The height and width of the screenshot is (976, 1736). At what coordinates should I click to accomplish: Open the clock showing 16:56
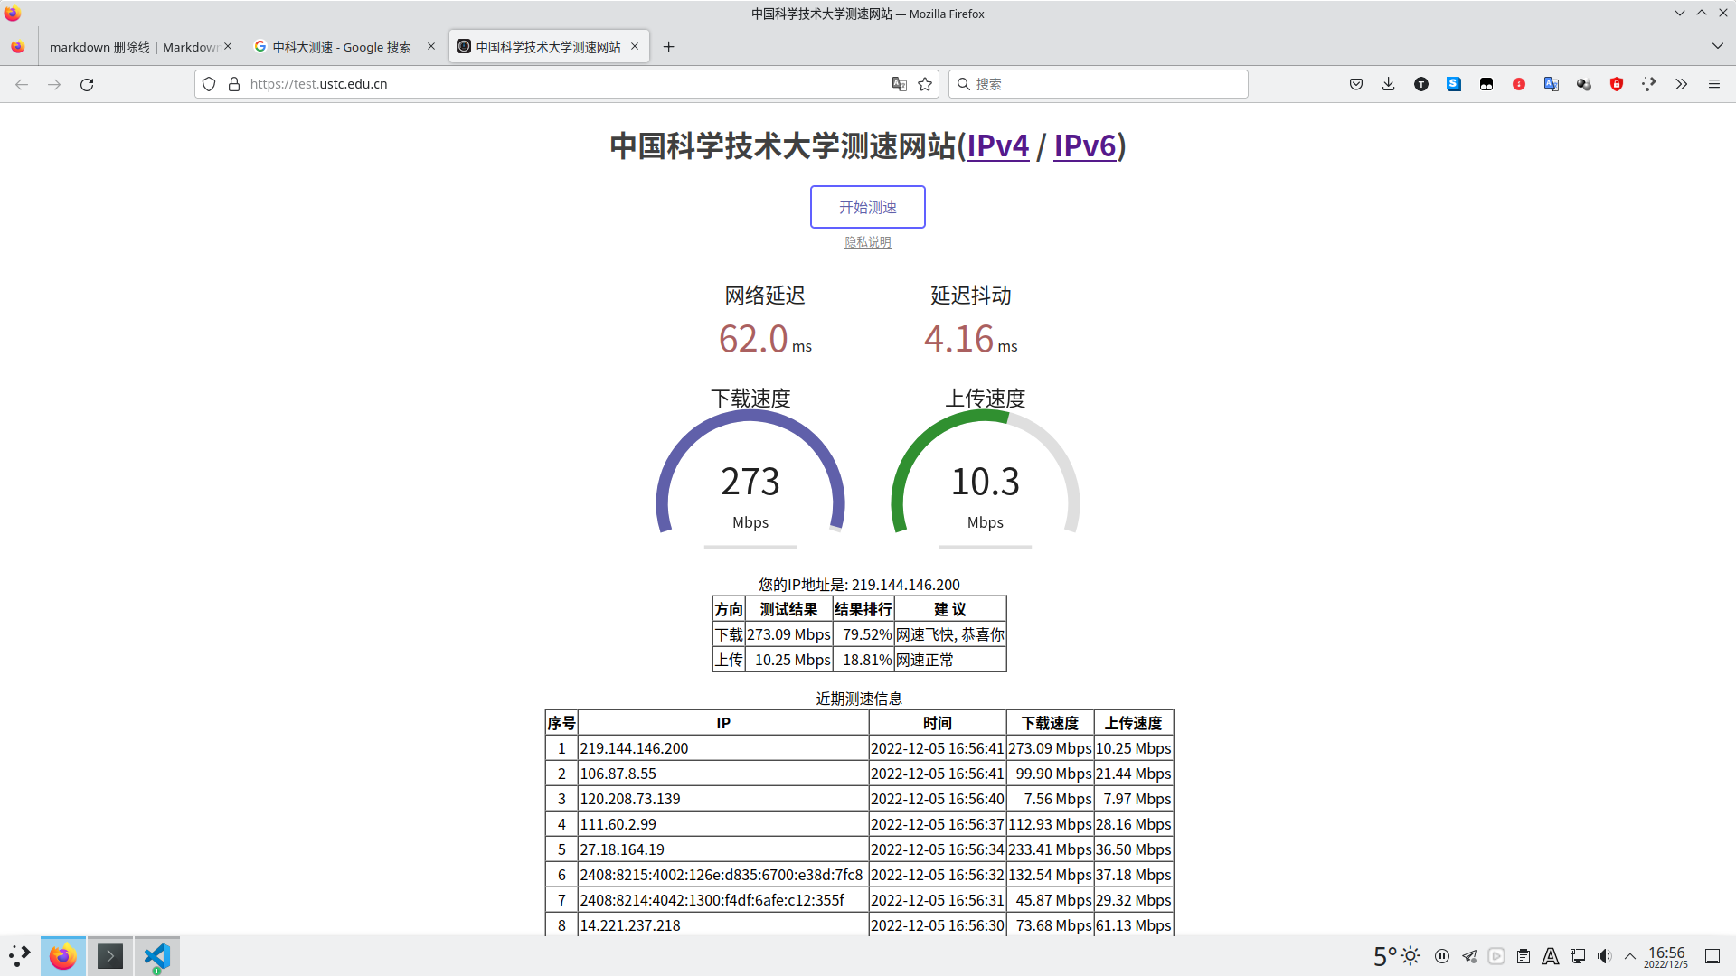click(1666, 957)
